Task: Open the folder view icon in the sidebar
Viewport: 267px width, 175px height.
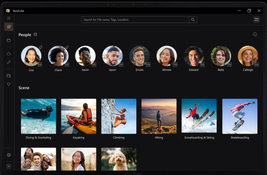Action: tap(9, 40)
